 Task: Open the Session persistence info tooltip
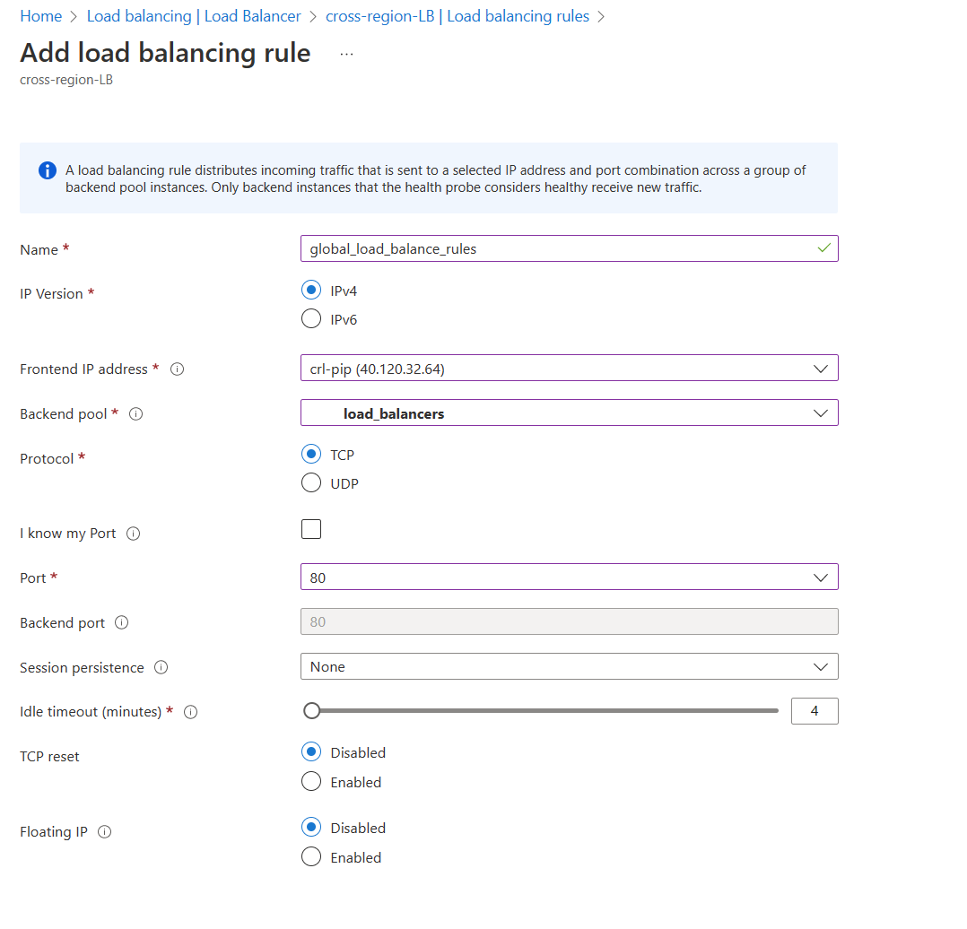click(x=161, y=667)
